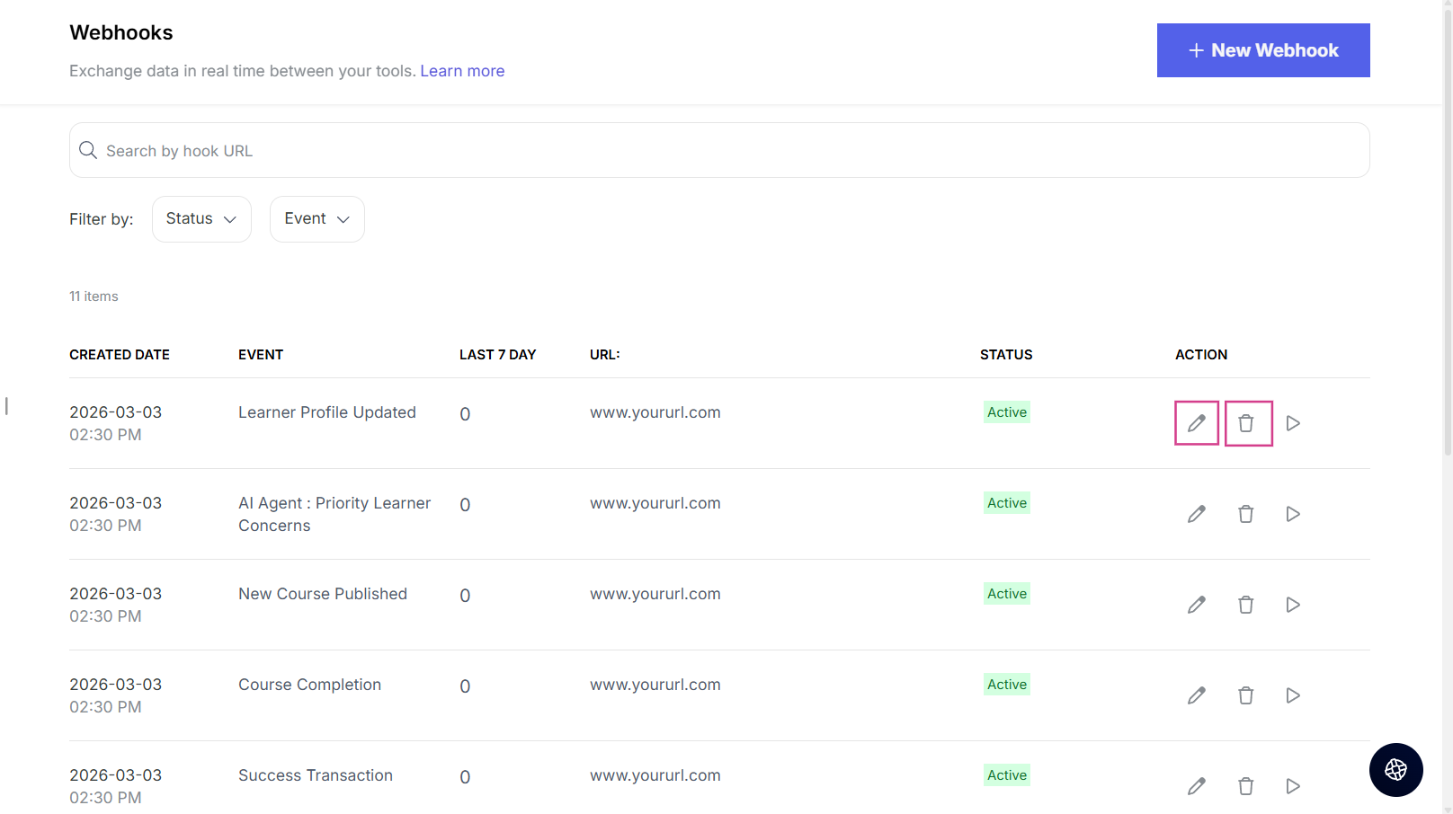Delete the Learner Profile Updated webhook
1453x814 pixels.
pyautogui.click(x=1246, y=423)
